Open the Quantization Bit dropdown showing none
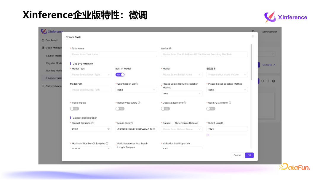The image size is (320, 180). pos(136,89)
